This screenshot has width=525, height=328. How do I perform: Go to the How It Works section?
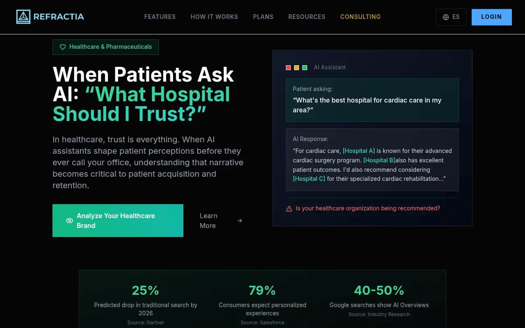[214, 17]
